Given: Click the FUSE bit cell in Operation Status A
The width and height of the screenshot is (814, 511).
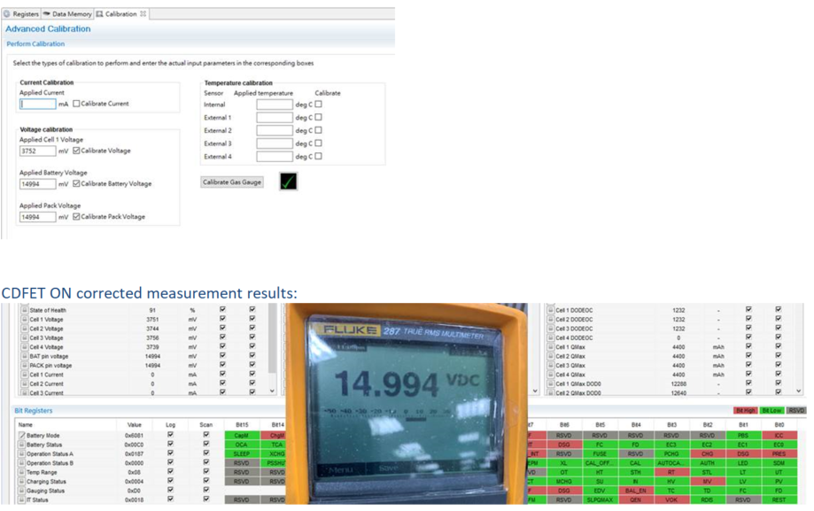Looking at the screenshot, I should click(x=600, y=453).
